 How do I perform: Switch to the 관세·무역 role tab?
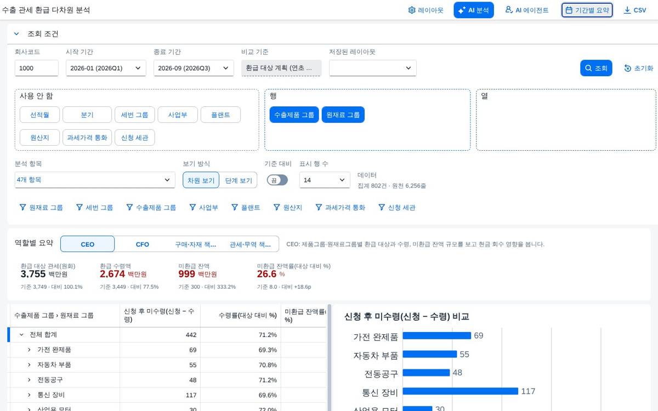[251, 244]
